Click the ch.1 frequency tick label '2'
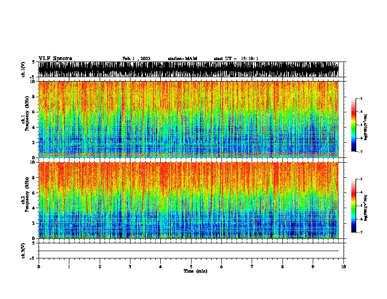387x299 pixels. coord(34,142)
